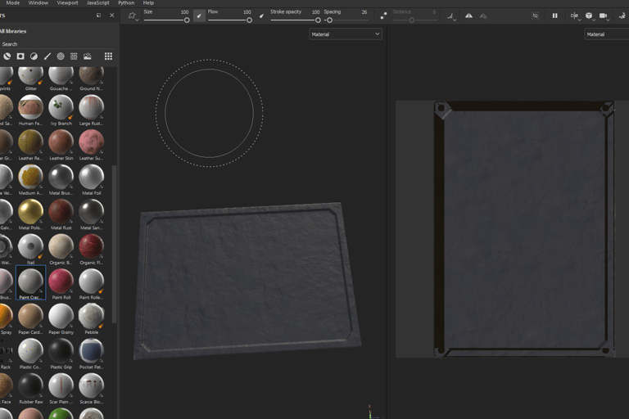Select the smart materials filter icon
This screenshot has width=629, height=419.
click(x=7, y=56)
